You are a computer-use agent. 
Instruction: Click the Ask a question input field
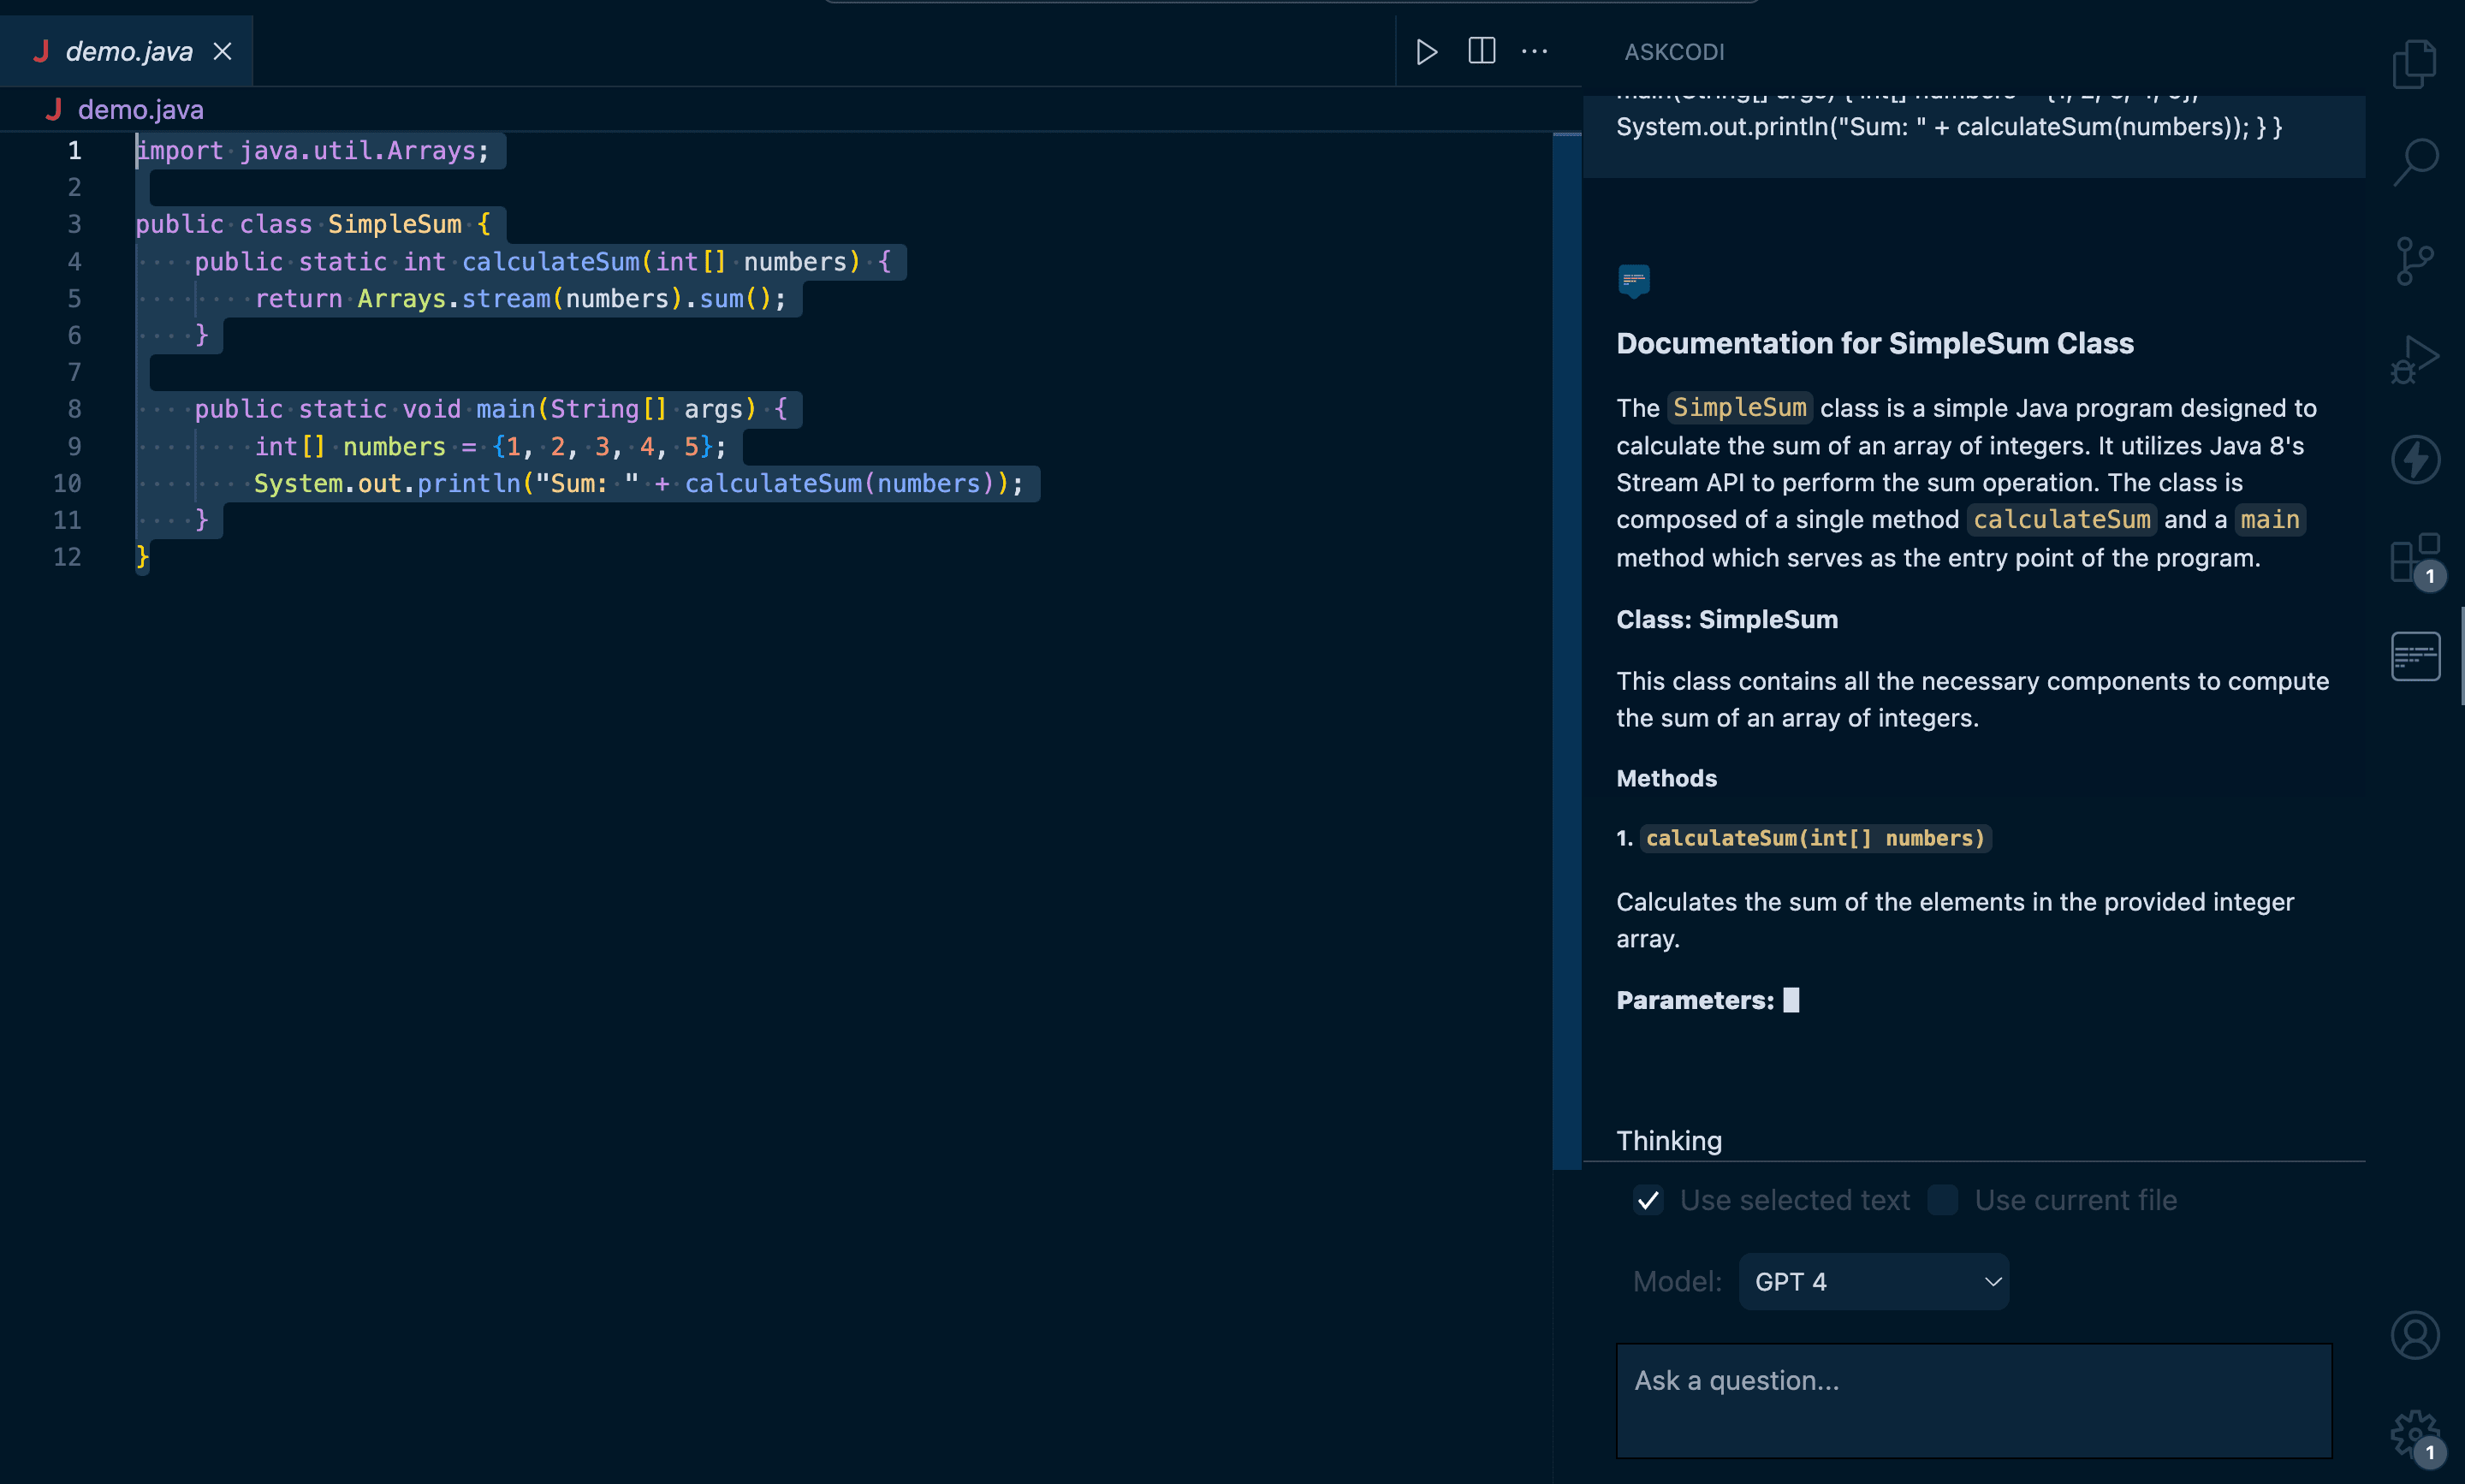tap(1973, 1400)
